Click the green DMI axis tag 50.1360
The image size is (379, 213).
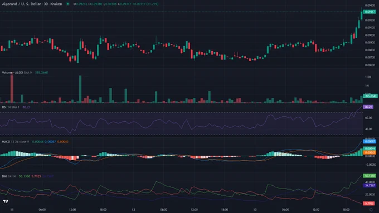pyautogui.click(x=370, y=176)
